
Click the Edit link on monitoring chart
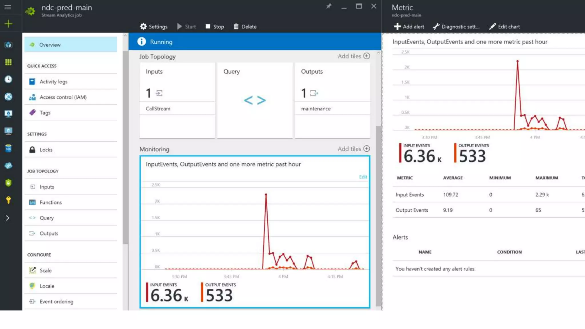pos(363,177)
